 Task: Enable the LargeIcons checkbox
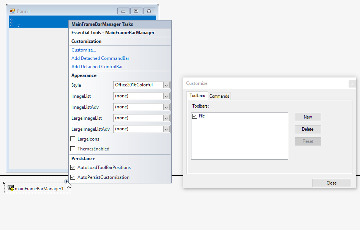point(74,138)
